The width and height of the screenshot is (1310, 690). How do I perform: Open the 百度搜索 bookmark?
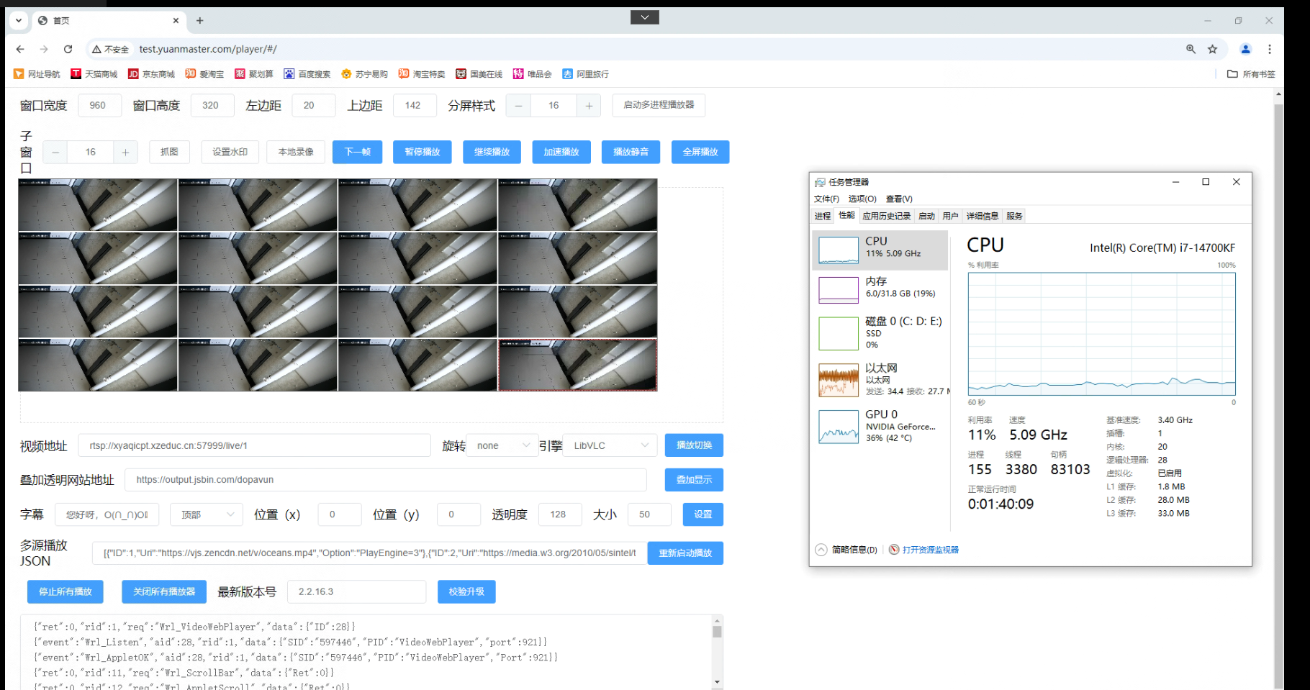click(x=307, y=74)
